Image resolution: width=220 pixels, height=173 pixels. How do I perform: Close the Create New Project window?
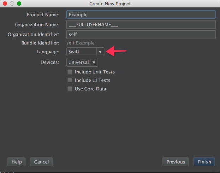(5, 4)
